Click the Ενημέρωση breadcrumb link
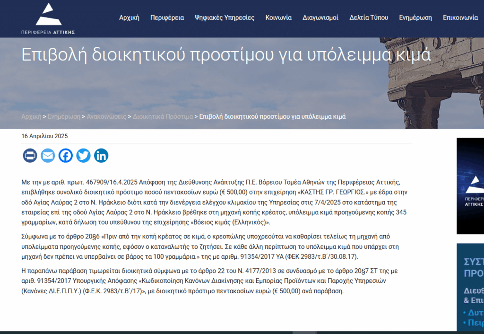 64,116
